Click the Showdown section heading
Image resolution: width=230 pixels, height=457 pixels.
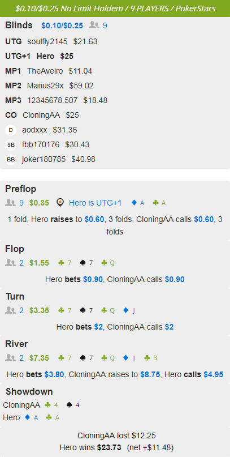coord(29,391)
